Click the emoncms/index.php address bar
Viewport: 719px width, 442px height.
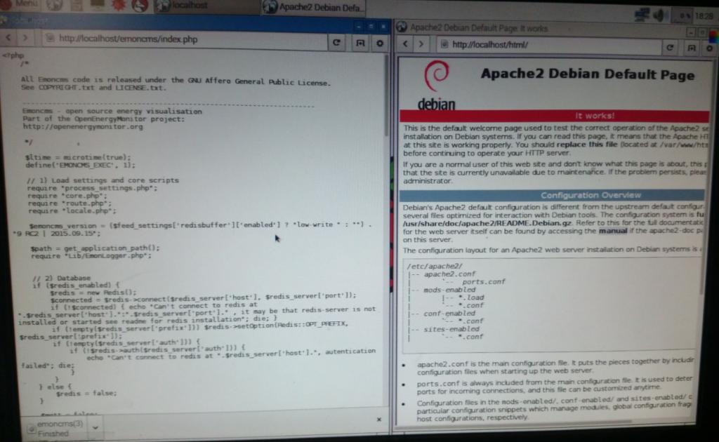(185, 39)
